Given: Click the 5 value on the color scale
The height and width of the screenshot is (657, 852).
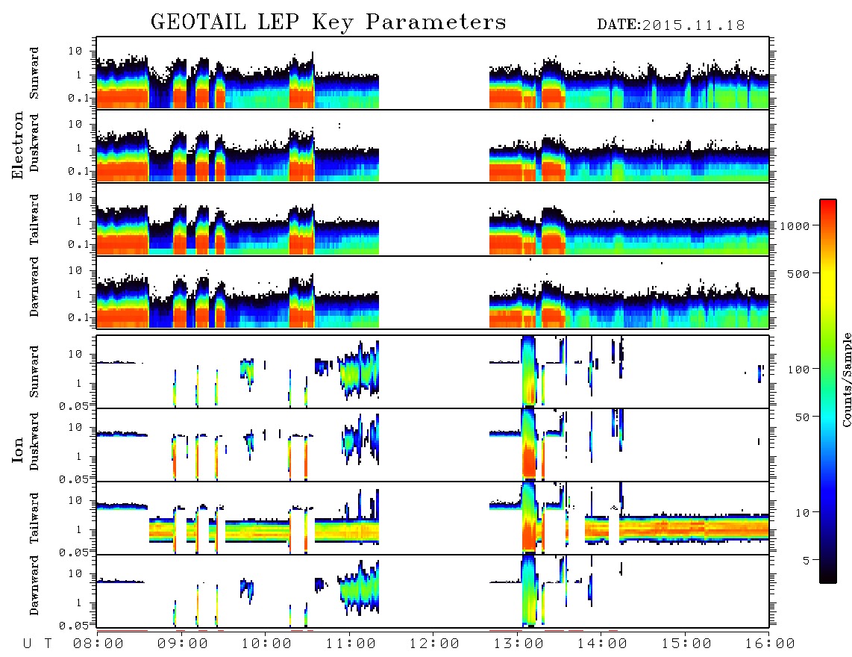Looking at the screenshot, I should click(806, 561).
